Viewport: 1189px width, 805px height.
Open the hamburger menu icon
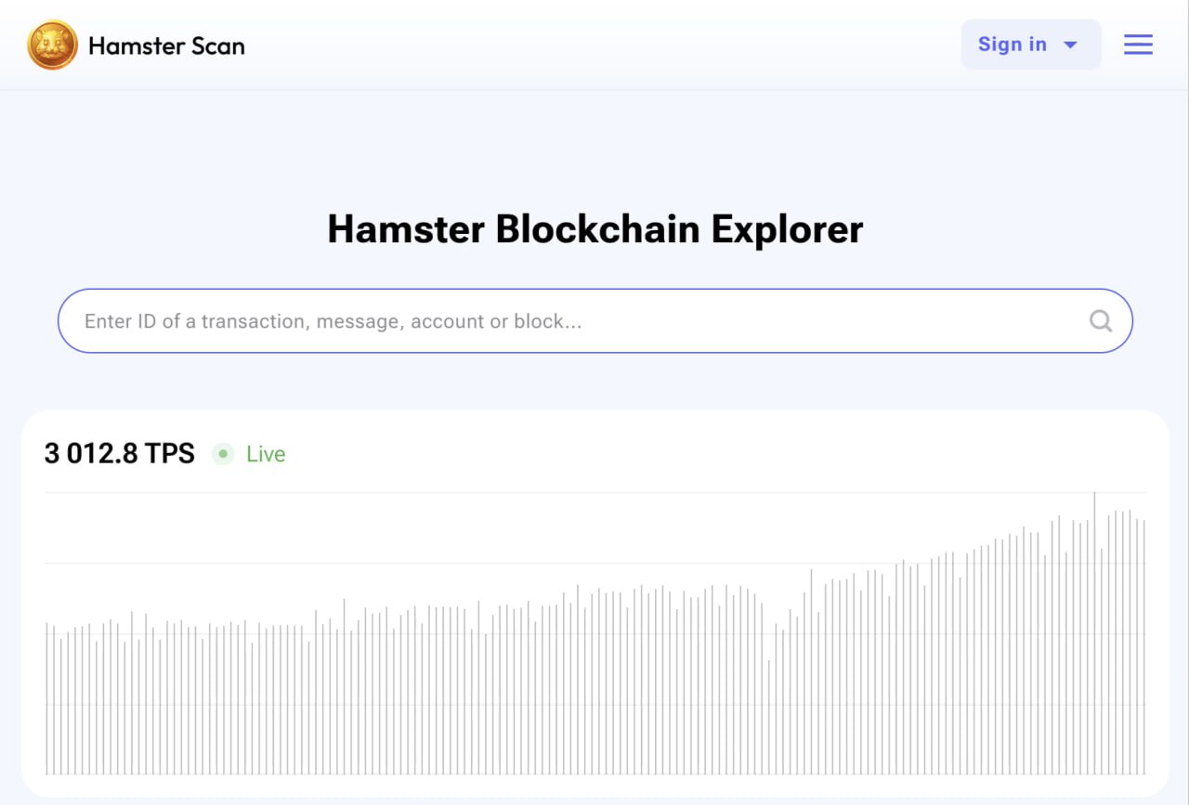[x=1138, y=45]
